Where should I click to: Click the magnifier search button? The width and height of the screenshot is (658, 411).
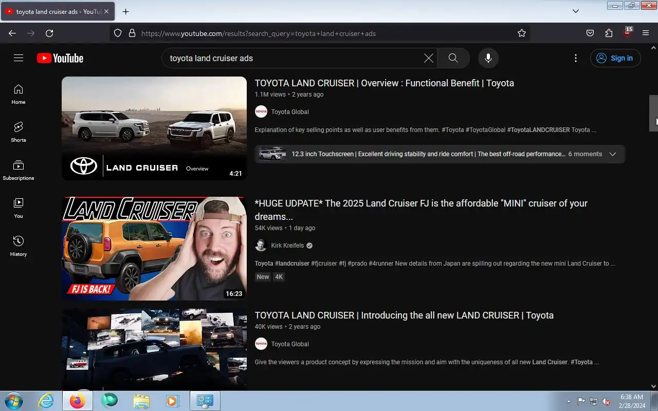tap(453, 58)
